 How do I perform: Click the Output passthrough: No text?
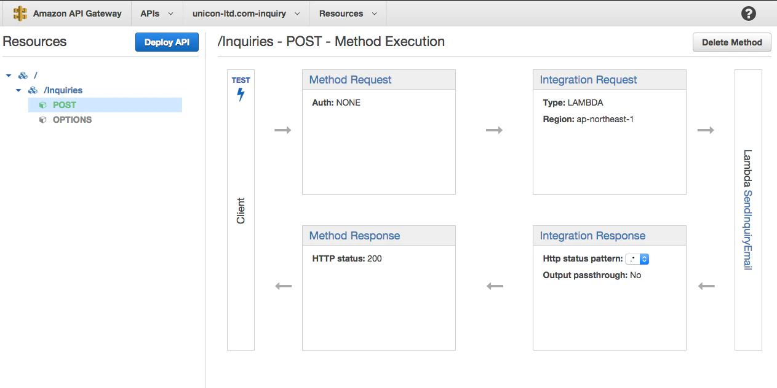click(592, 275)
